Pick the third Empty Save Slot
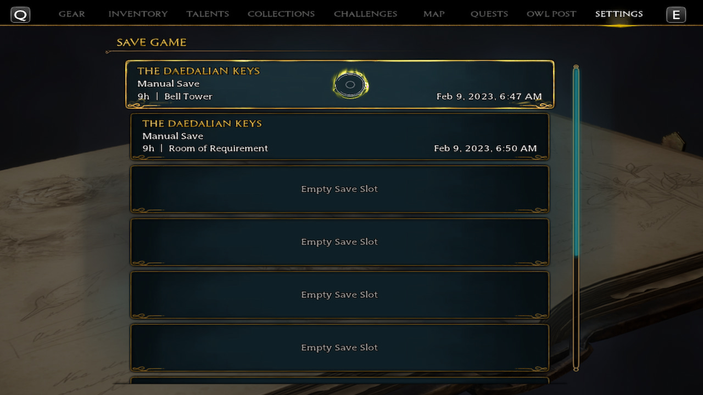This screenshot has height=395, width=703. (x=339, y=295)
